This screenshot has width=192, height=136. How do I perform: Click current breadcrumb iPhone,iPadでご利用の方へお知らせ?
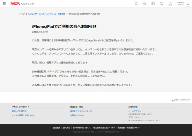tap(84, 14)
